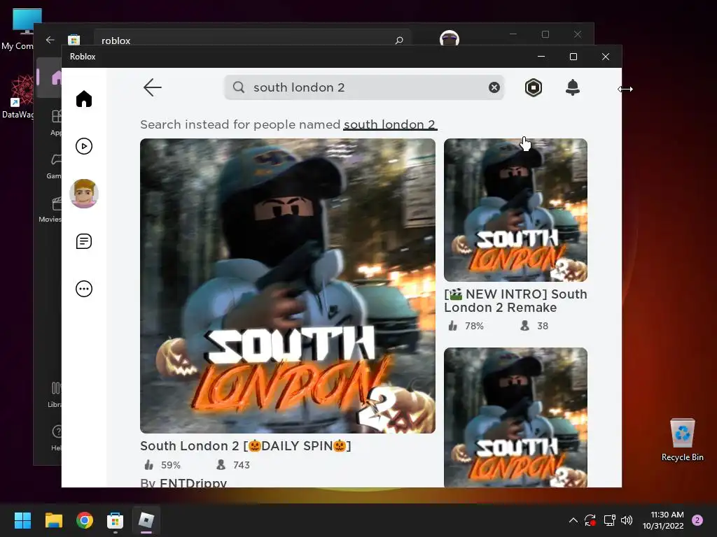
Task: Click the 38 players count text
Action: pyautogui.click(x=543, y=326)
